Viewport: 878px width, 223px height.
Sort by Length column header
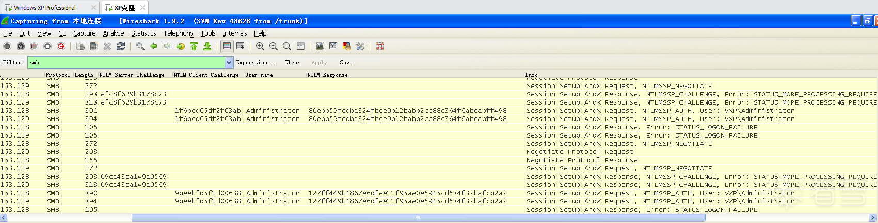point(84,75)
